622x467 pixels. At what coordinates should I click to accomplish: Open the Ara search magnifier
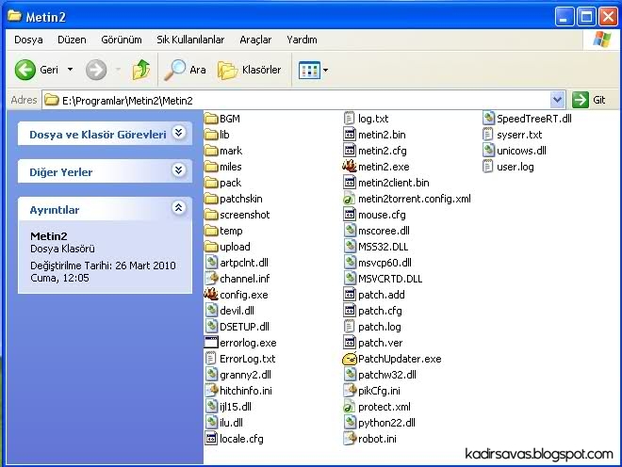coord(174,70)
